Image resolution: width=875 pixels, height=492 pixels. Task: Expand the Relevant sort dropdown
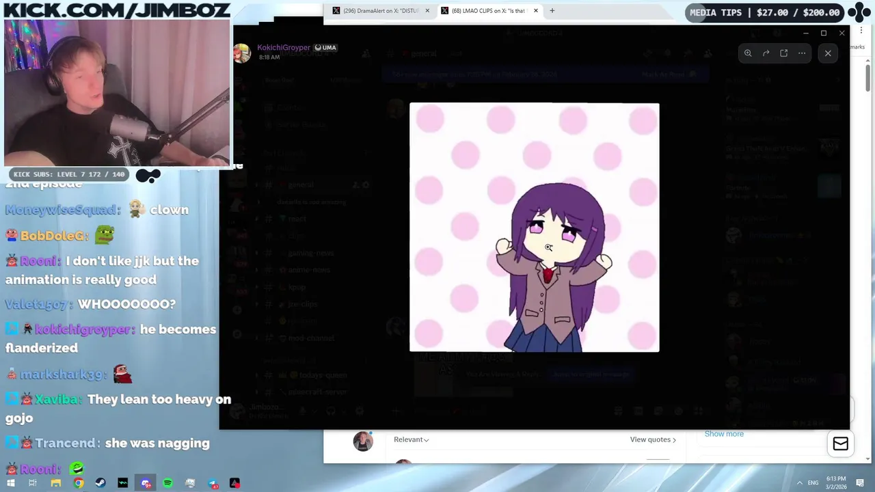coord(412,439)
